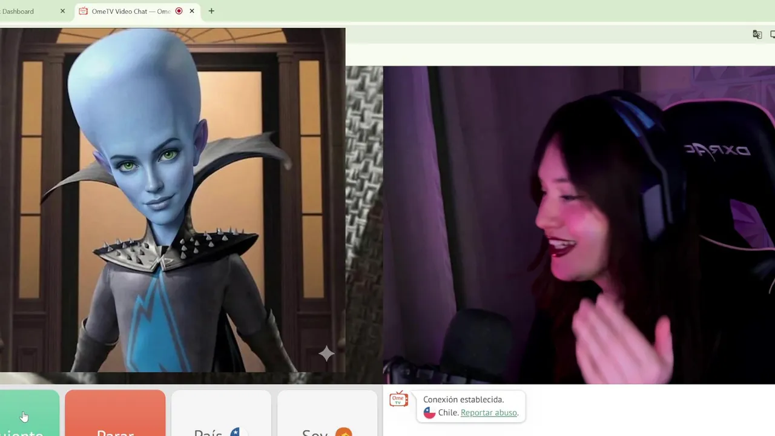775x436 pixels.
Task: Close the Dashboard tab
Action: tap(62, 11)
